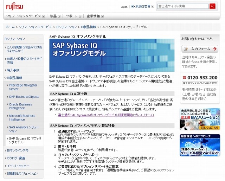Open Microsoft Business Intelligence link
225x181 pixels.
(x=22, y=118)
